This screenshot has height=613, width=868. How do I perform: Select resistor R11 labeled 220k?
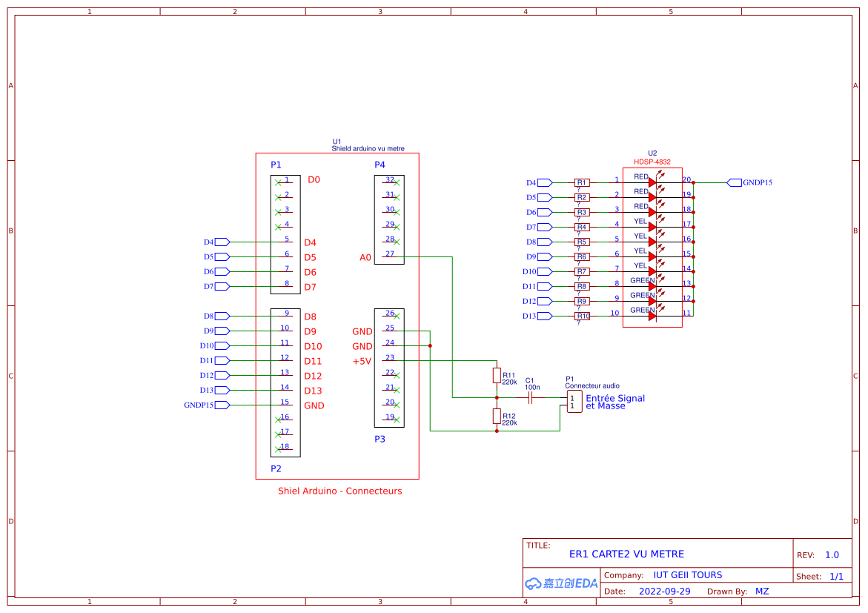coord(497,376)
